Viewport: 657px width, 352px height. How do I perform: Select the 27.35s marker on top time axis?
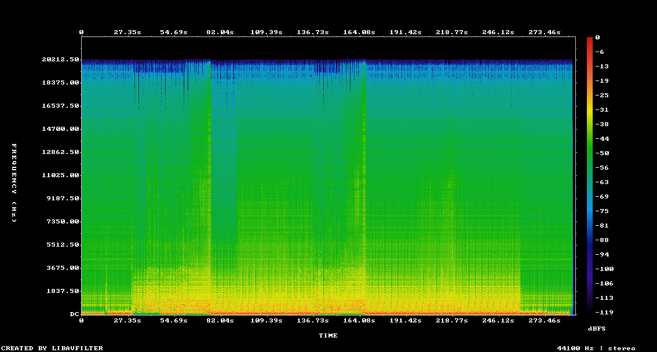(x=126, y=32)
